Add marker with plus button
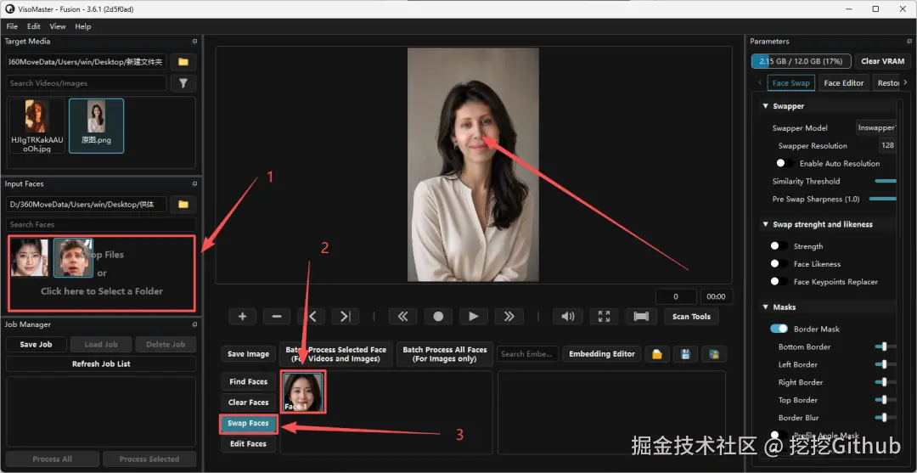The height and width of the screenshot is (473, 917). (243, 316)
